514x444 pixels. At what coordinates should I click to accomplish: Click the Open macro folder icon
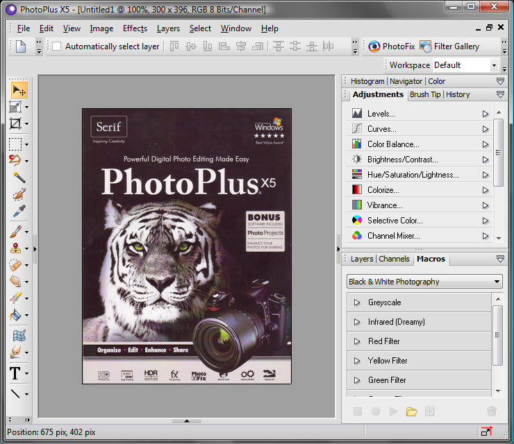411,411
